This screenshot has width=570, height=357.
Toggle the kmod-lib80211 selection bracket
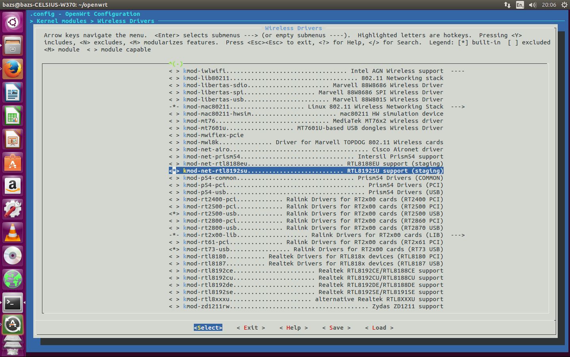tap(174, 78)
